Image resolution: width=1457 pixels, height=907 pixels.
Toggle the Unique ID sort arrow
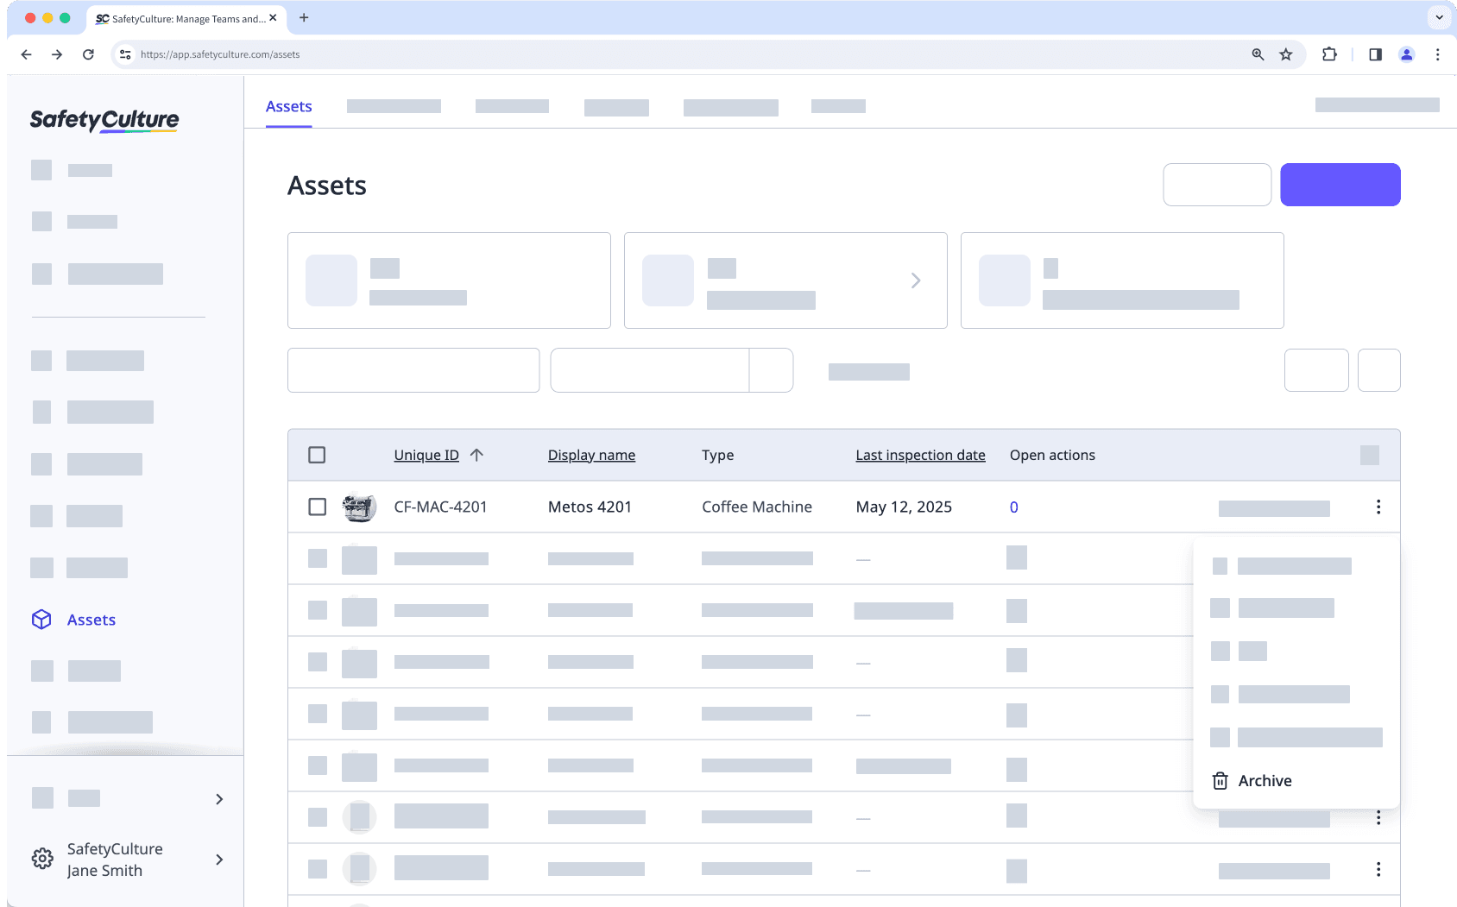click(478, 454)
